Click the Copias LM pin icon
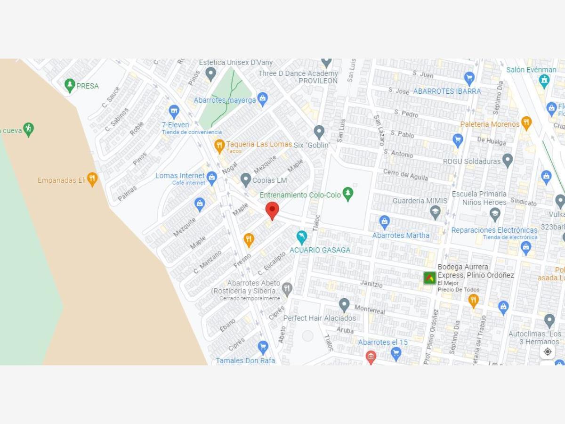Viewport: 565px width, 424px height. click(x=245, y=179)
